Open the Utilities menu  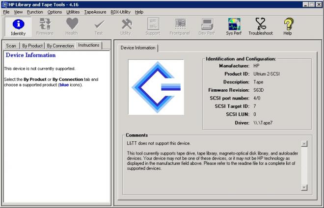73,12
